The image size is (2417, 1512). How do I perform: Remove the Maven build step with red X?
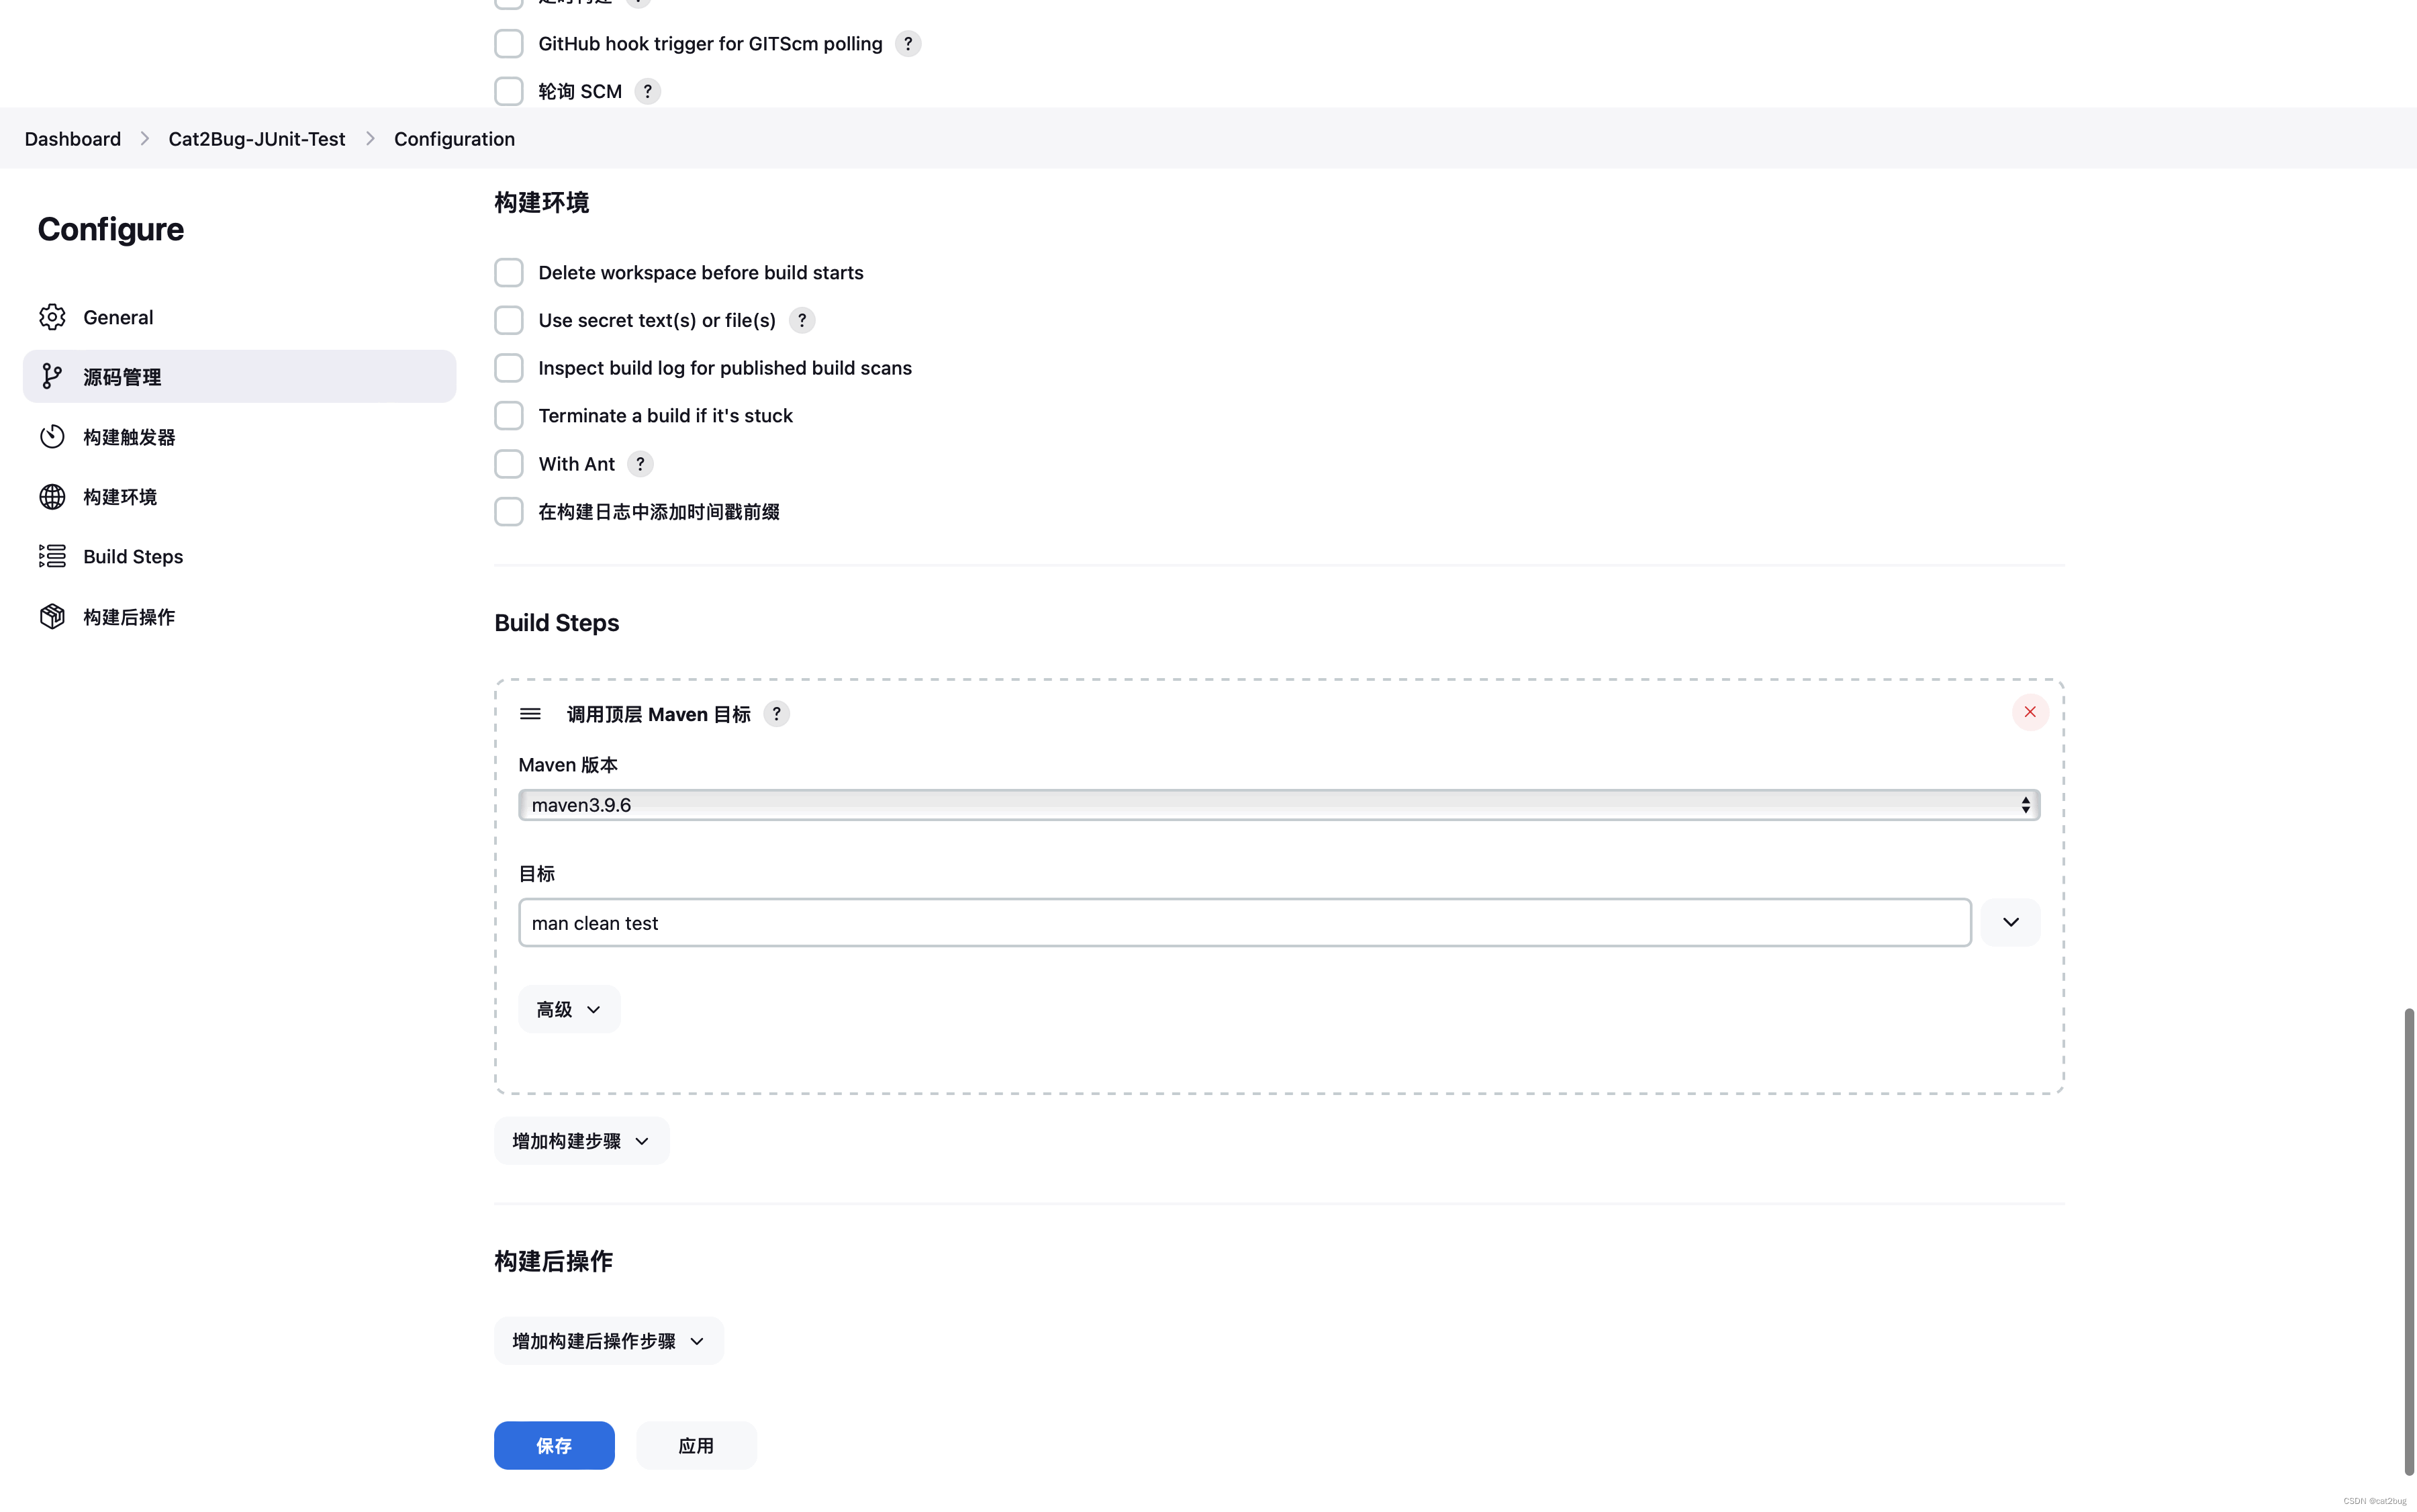pyautogui.click(x=2030, y=712)
